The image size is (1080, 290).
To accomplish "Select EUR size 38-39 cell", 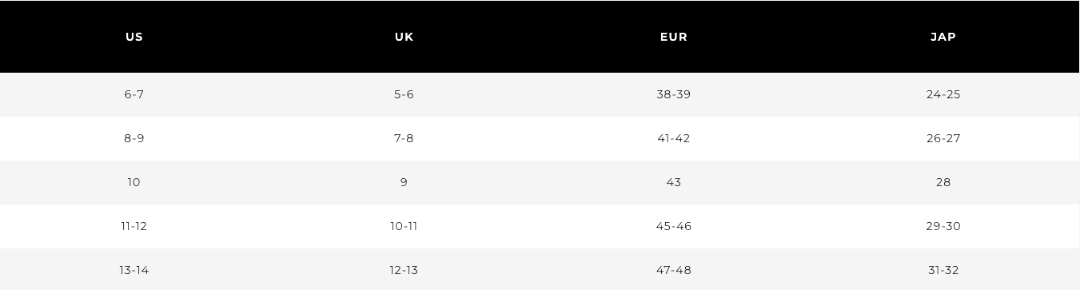I will tap(674, 94).
